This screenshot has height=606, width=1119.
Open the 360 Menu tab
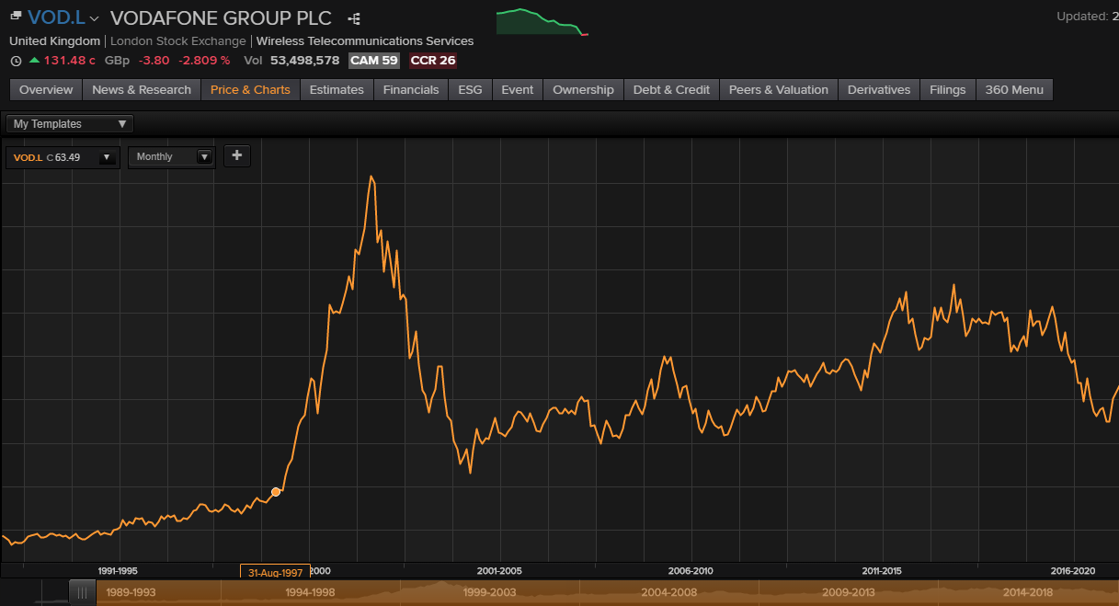pos(1014,89)
